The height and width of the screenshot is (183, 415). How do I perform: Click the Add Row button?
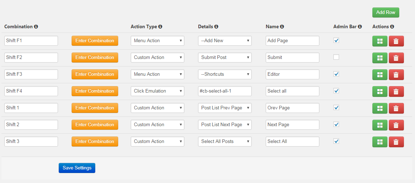pyautogui.click(x=386, y=13)
